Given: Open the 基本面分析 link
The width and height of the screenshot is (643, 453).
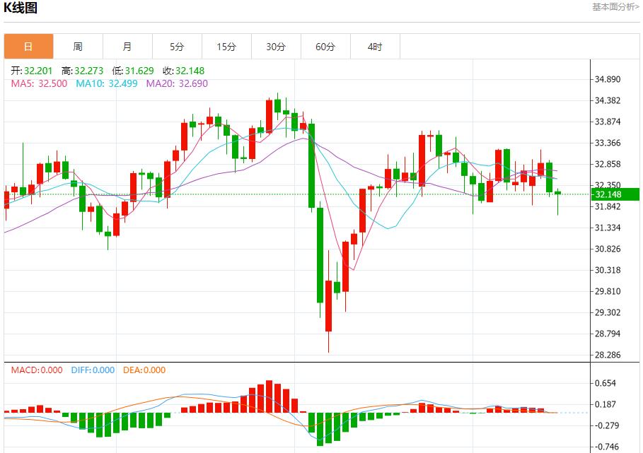Looking at the screenshot, I should (617, 7).
